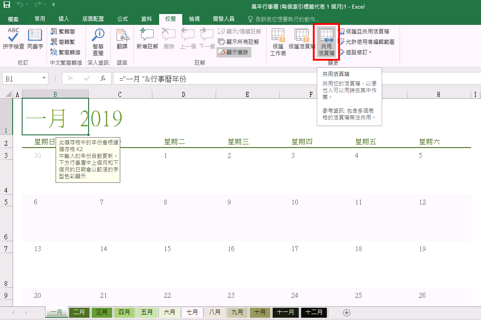481x320 pixels.
Task: Expand the 追蹤修訂 dropdown
Action: (358, 52)
